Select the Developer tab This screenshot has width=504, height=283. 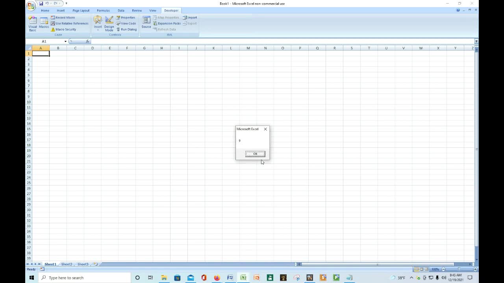[x=171, y=11]
